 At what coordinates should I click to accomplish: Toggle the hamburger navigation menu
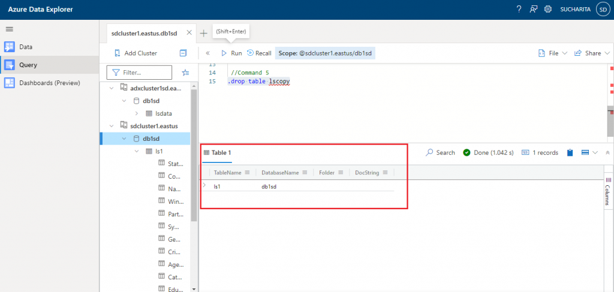(10, 29)
